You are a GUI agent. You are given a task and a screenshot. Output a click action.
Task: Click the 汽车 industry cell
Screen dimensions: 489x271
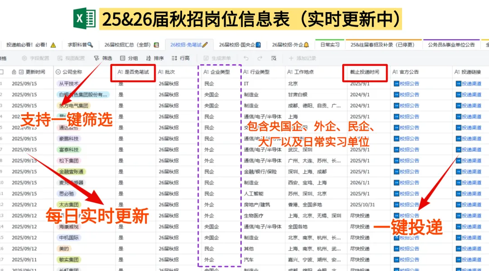point(249,260)
